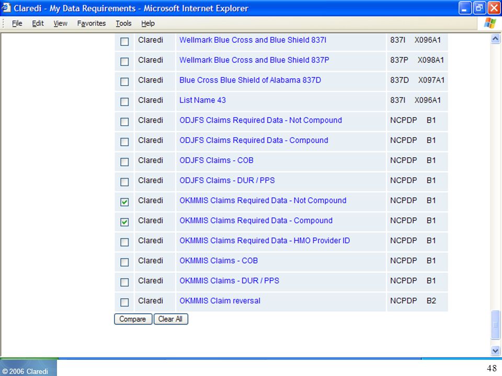This screenshot has height=376, width=502.
Task: Open the ODJFS Claims - DUR / PPS link
Action: [227, 180]
